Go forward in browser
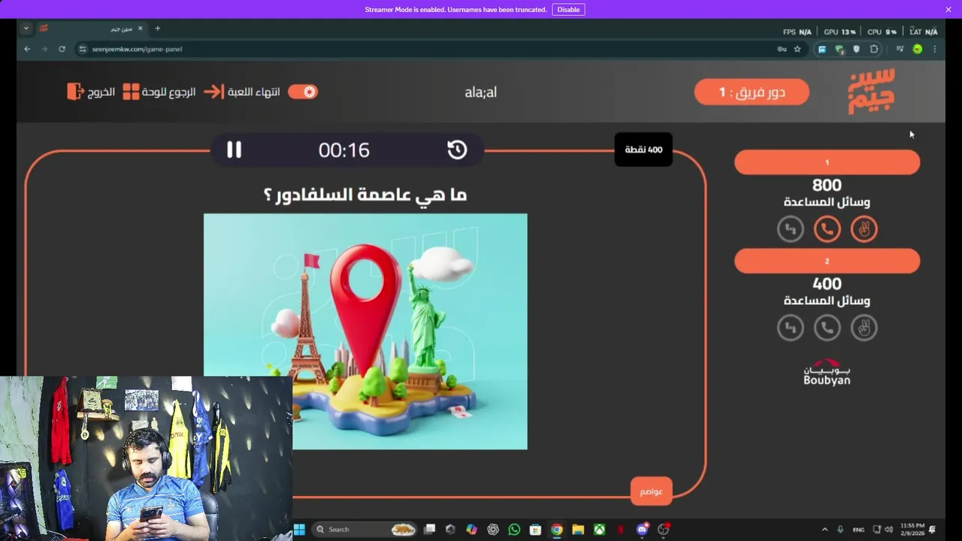 pyautogui.click(x=44, y=49)
